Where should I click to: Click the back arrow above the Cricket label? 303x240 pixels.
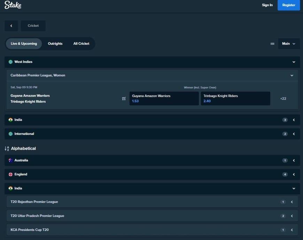pyautogui.click(x=11, y=26)
